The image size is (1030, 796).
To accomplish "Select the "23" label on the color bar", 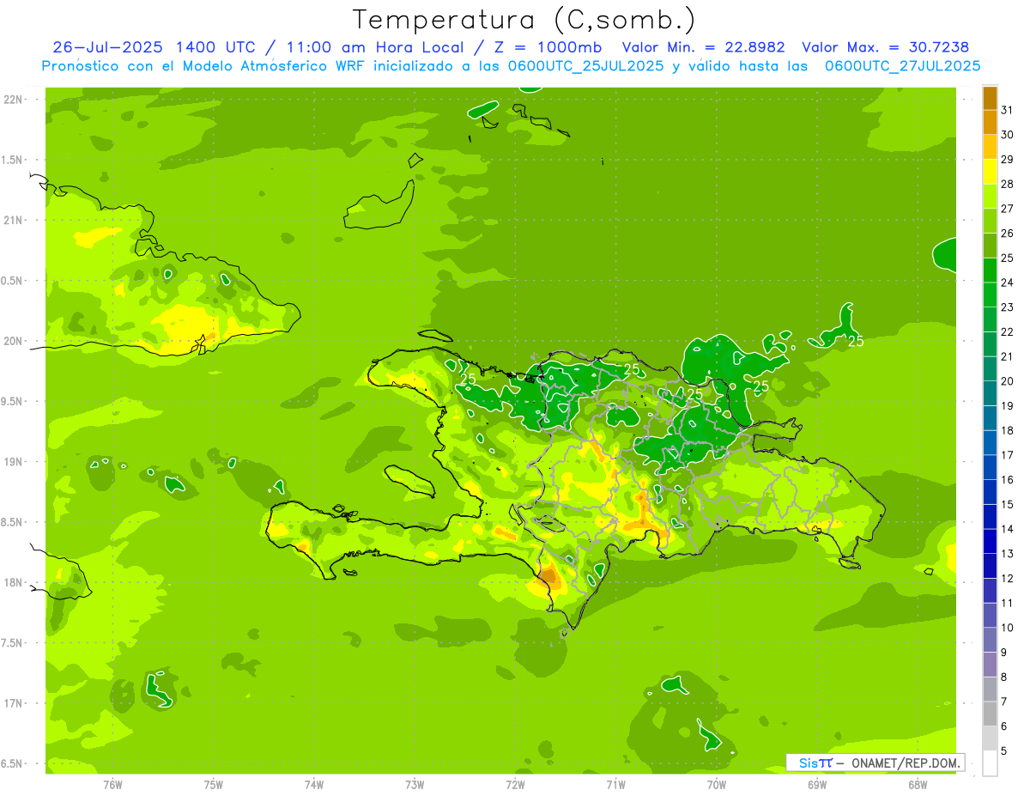I will tap(1008, 307).
